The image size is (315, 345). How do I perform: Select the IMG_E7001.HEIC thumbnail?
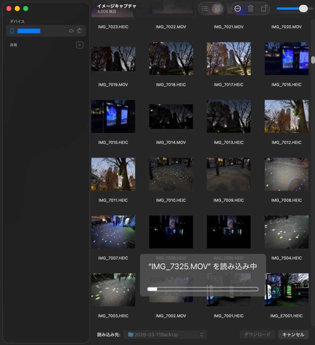coord(286,290)
